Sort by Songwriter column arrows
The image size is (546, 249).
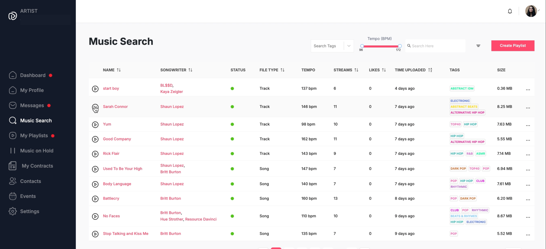coord(190,70)
